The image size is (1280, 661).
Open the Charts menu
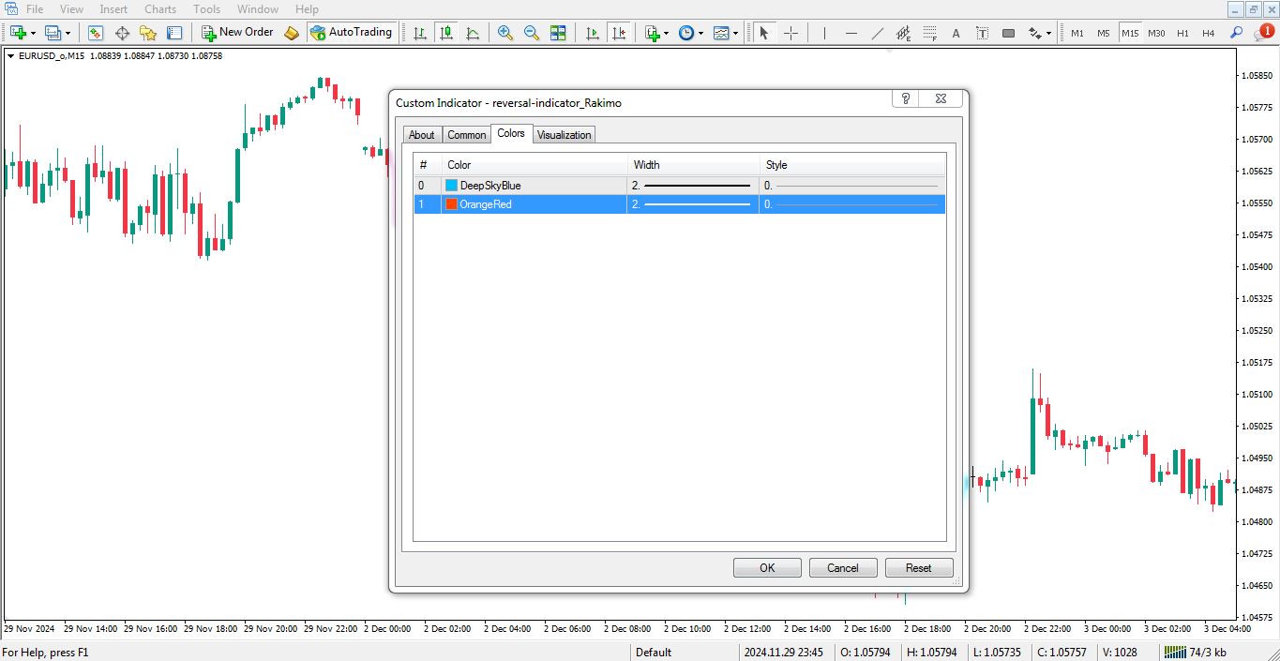coord(160,9)
